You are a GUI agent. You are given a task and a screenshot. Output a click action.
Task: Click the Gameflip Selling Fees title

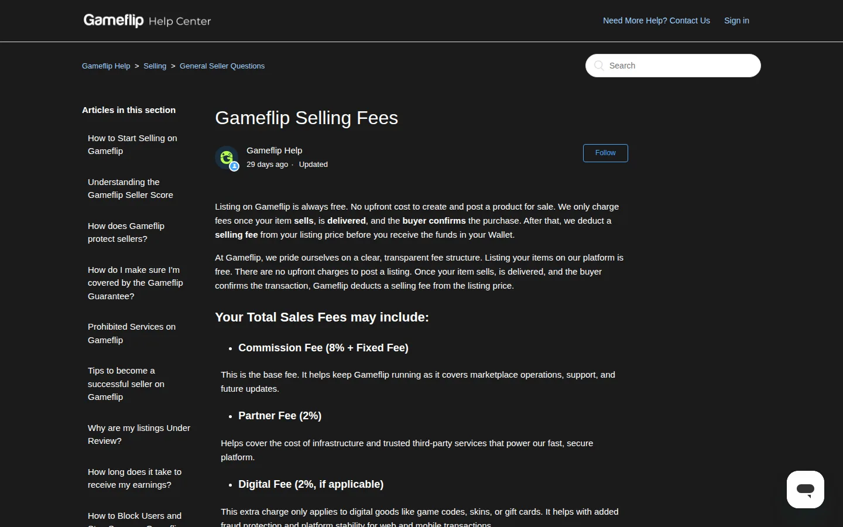coord(306,118)
